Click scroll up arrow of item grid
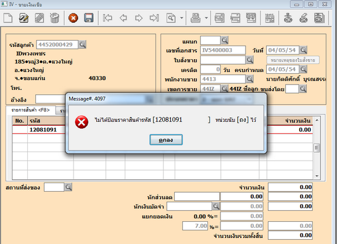337x244 pixels. click(317, 120)
